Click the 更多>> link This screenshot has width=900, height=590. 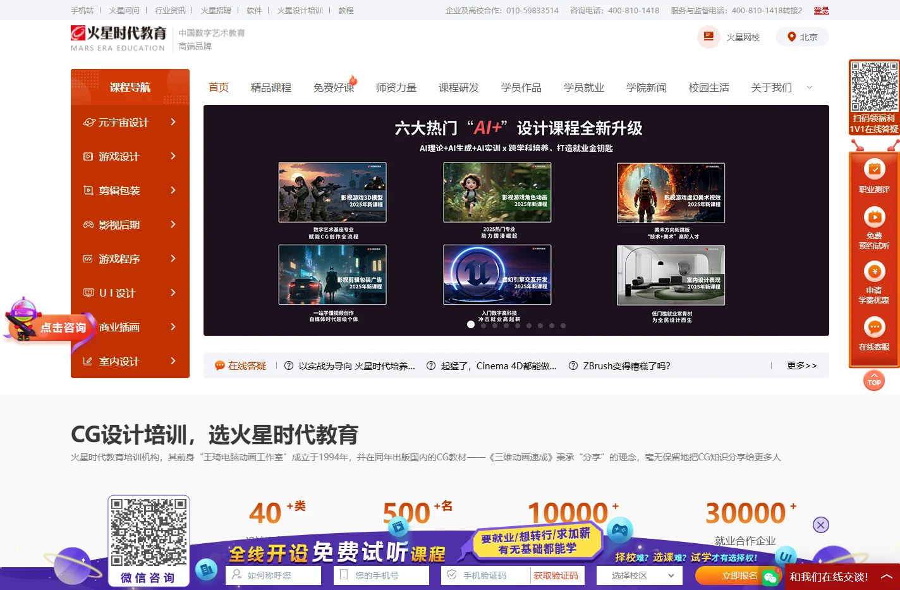point(801,366)
